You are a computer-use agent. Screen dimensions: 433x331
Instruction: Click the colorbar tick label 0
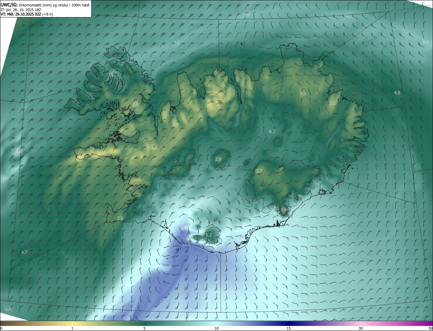[1, 328]
